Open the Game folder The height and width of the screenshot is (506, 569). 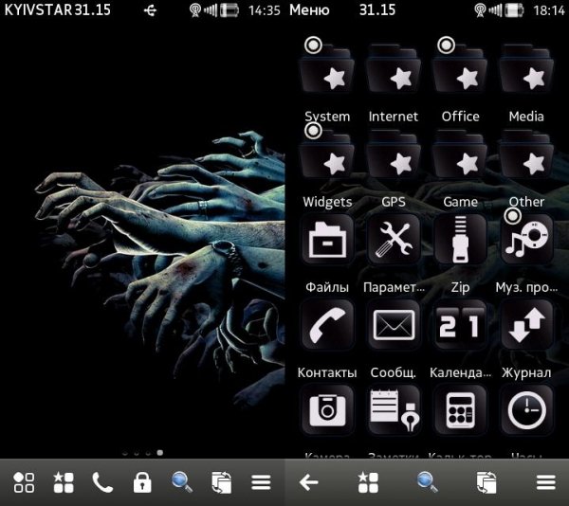[460, 155]
